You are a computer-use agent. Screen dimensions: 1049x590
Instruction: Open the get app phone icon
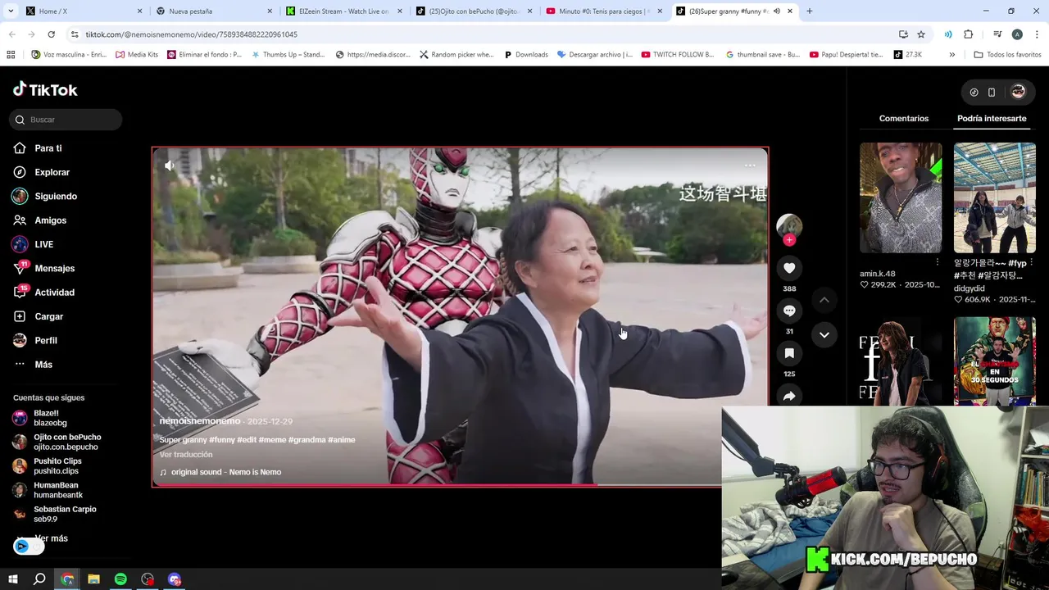tap(992, 93)
